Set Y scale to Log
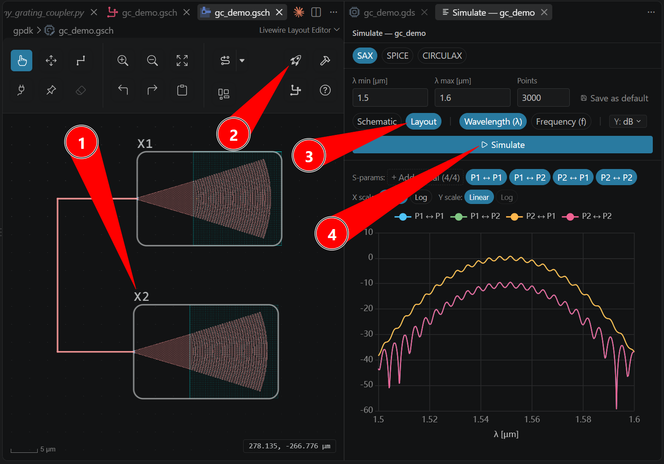 click(507, 197)
